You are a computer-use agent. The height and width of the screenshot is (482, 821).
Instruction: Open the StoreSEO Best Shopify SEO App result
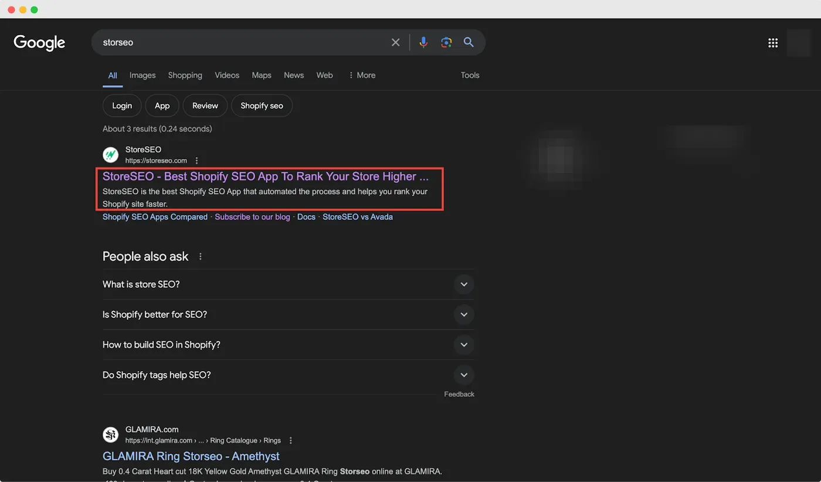pyautogui.click(x=266, y=176)
